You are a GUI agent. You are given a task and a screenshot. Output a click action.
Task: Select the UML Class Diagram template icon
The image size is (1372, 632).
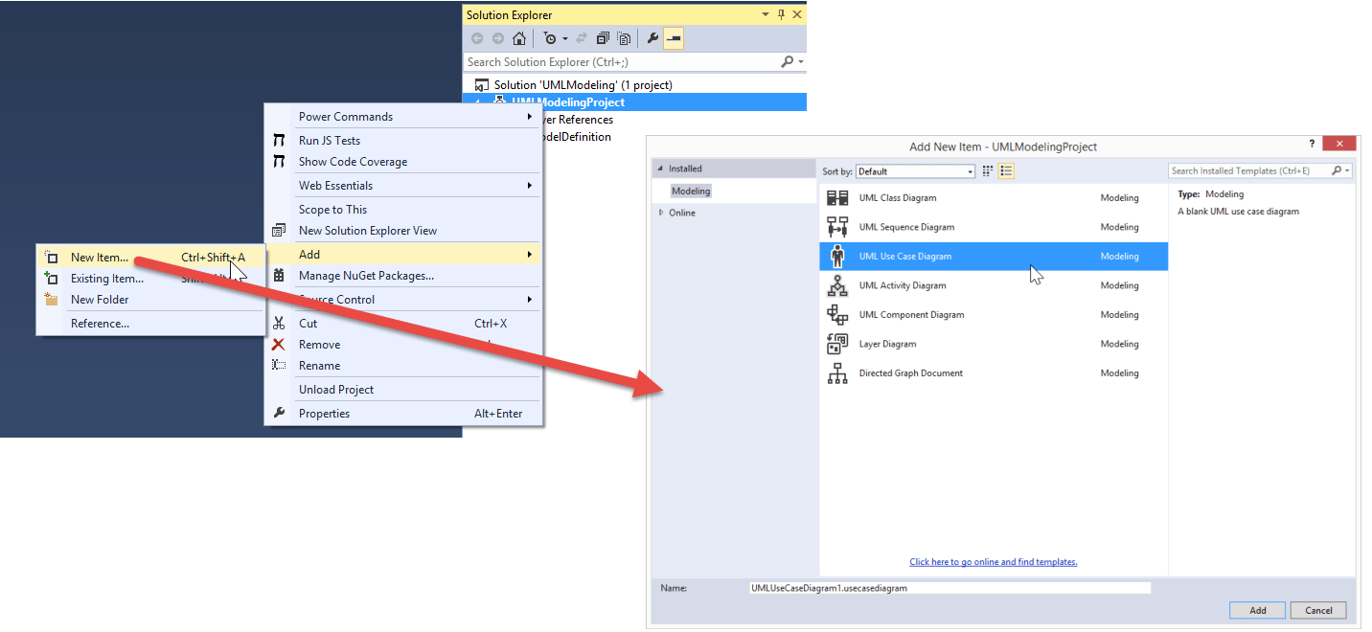pyautogui.click(x=837, y=198)
